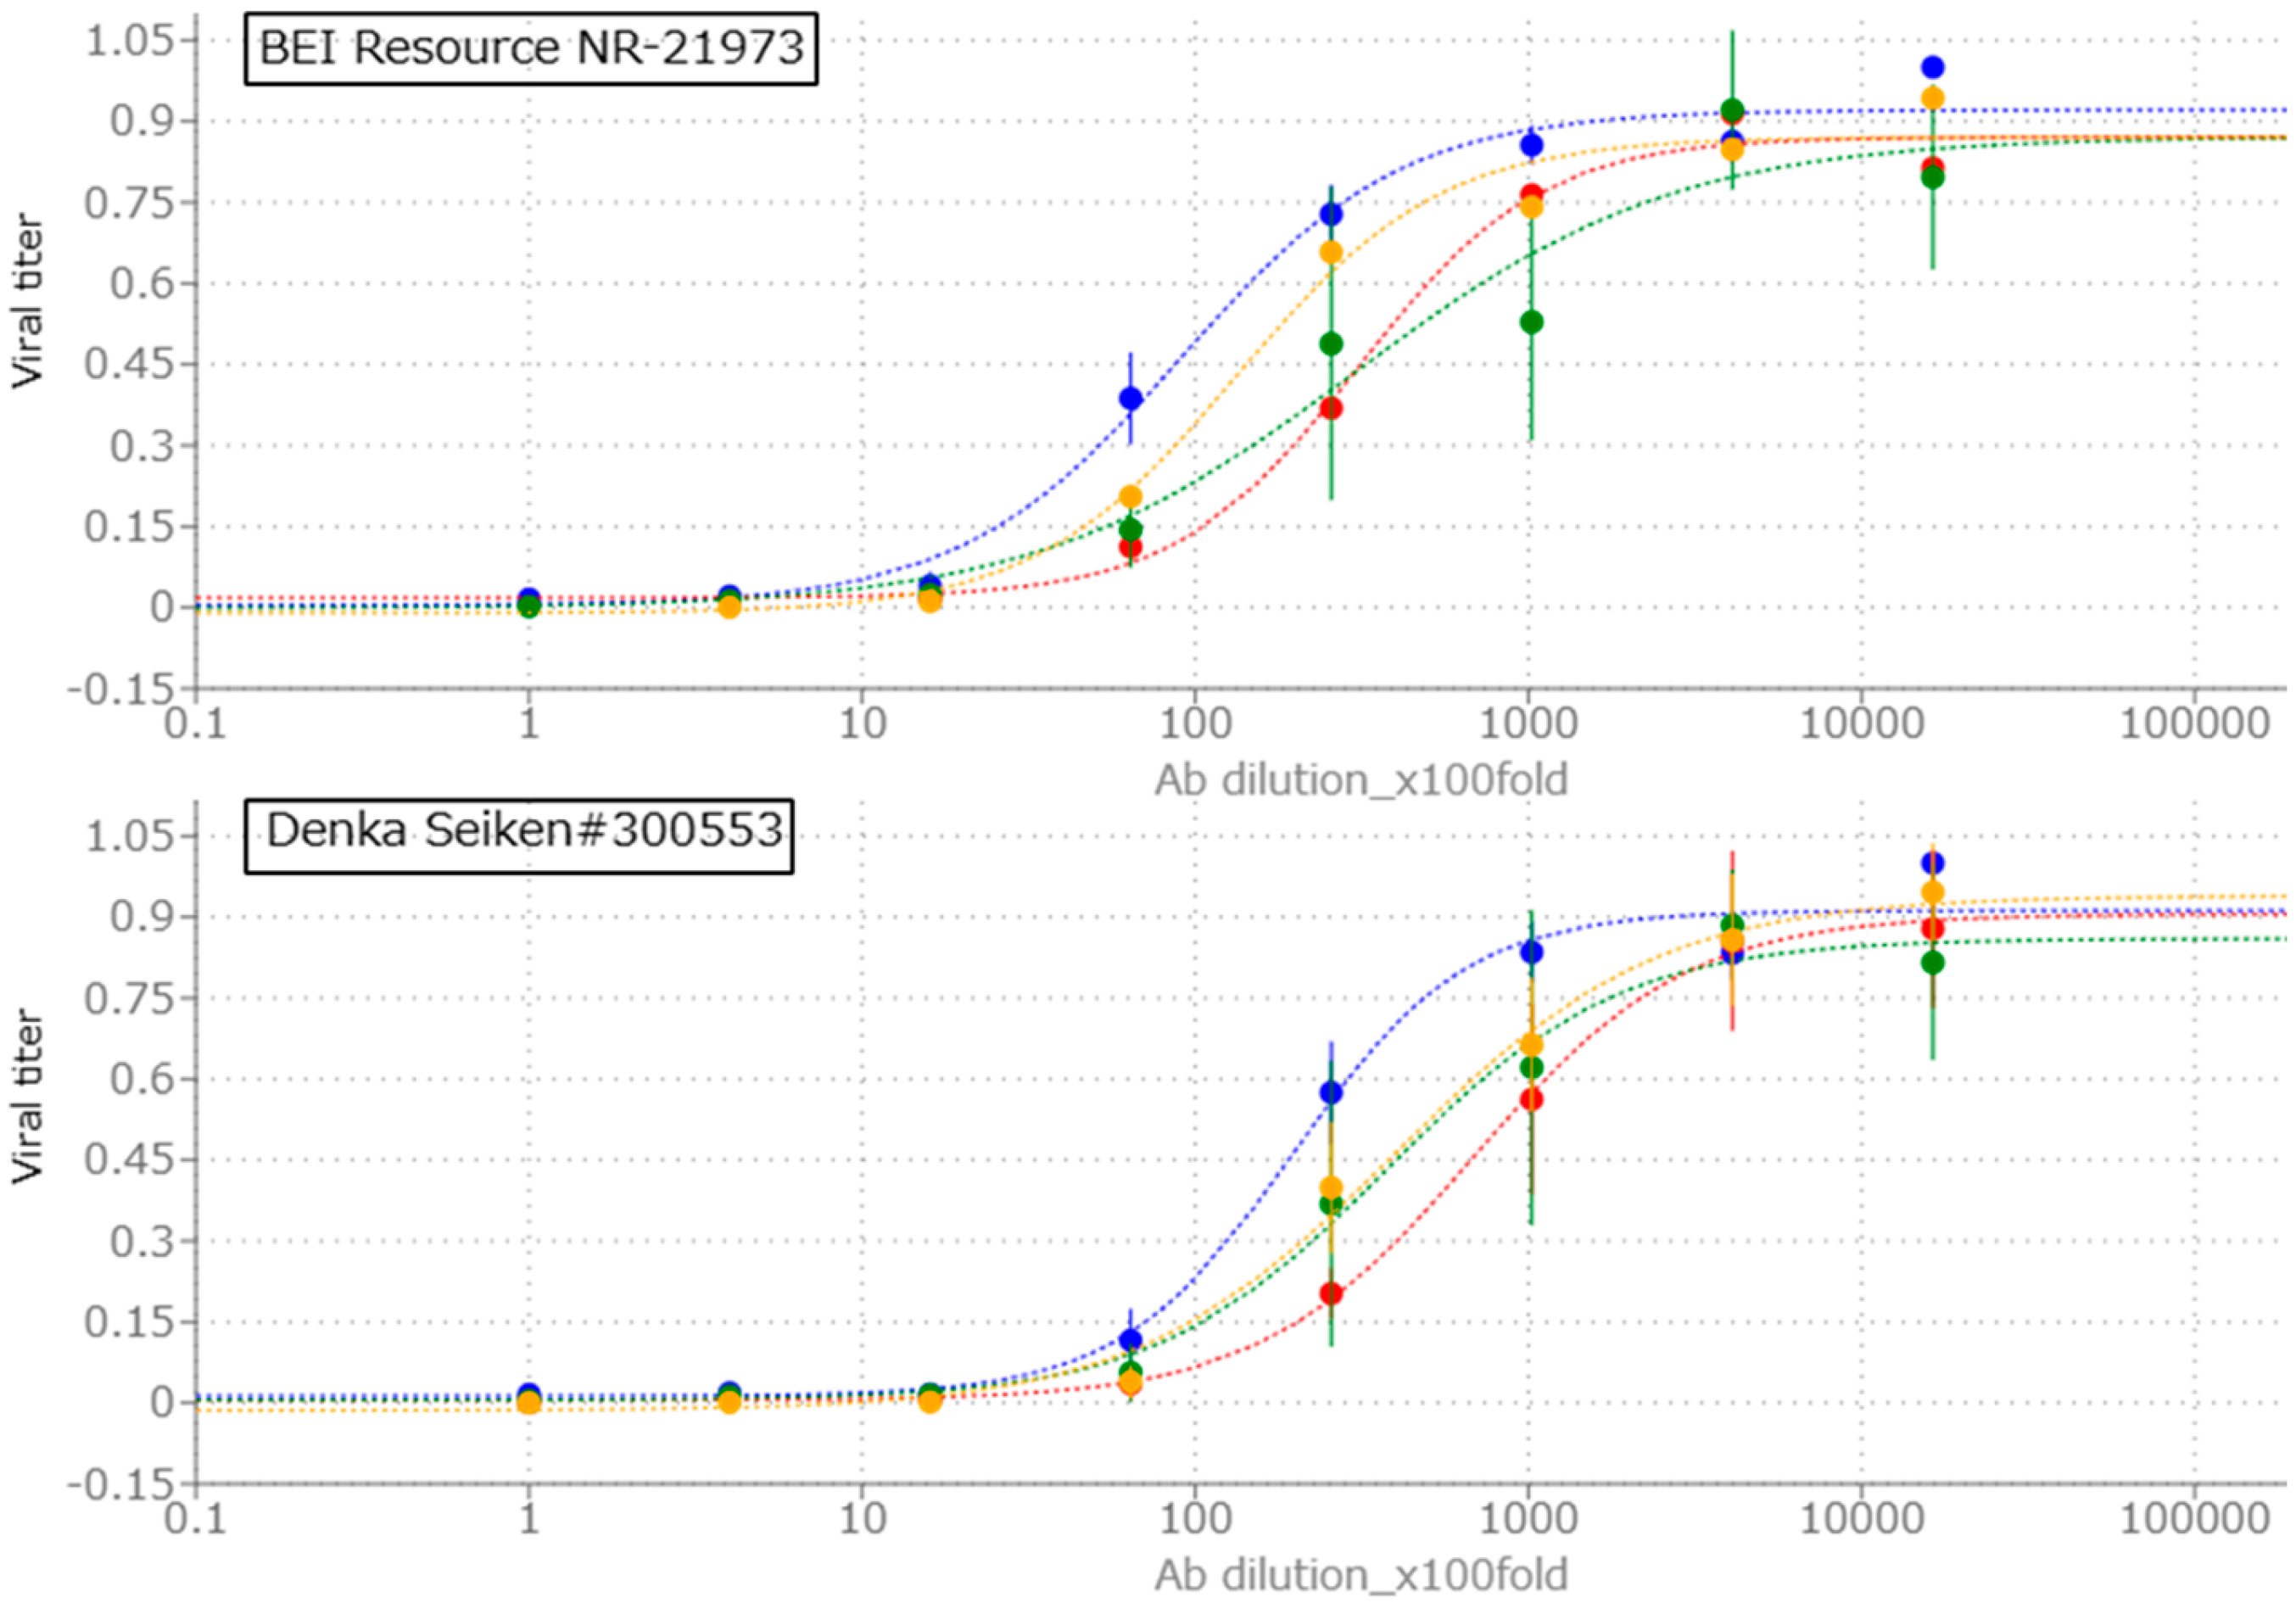Click the 10 x-axis tick in Denka Seiken chart

pyautogui.click(x=862, y=1520)
